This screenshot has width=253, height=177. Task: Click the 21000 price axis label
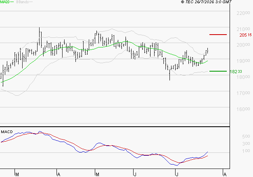click(x=243, y=29)
